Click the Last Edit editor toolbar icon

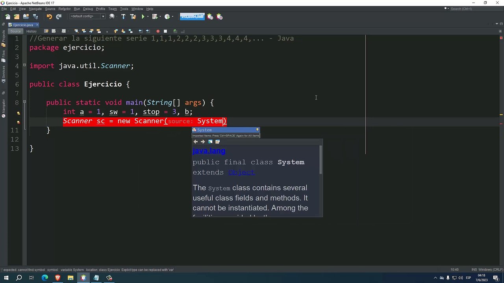(x=46, y=31)
